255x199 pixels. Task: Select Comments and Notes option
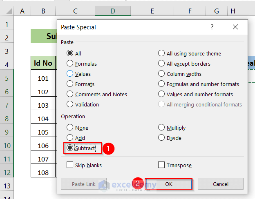70,94
